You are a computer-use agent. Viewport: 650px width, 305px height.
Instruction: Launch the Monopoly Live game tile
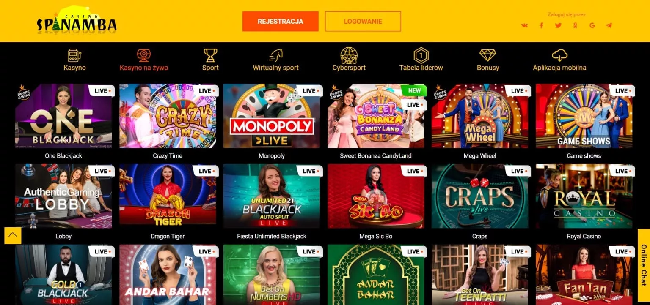(272, 116)
